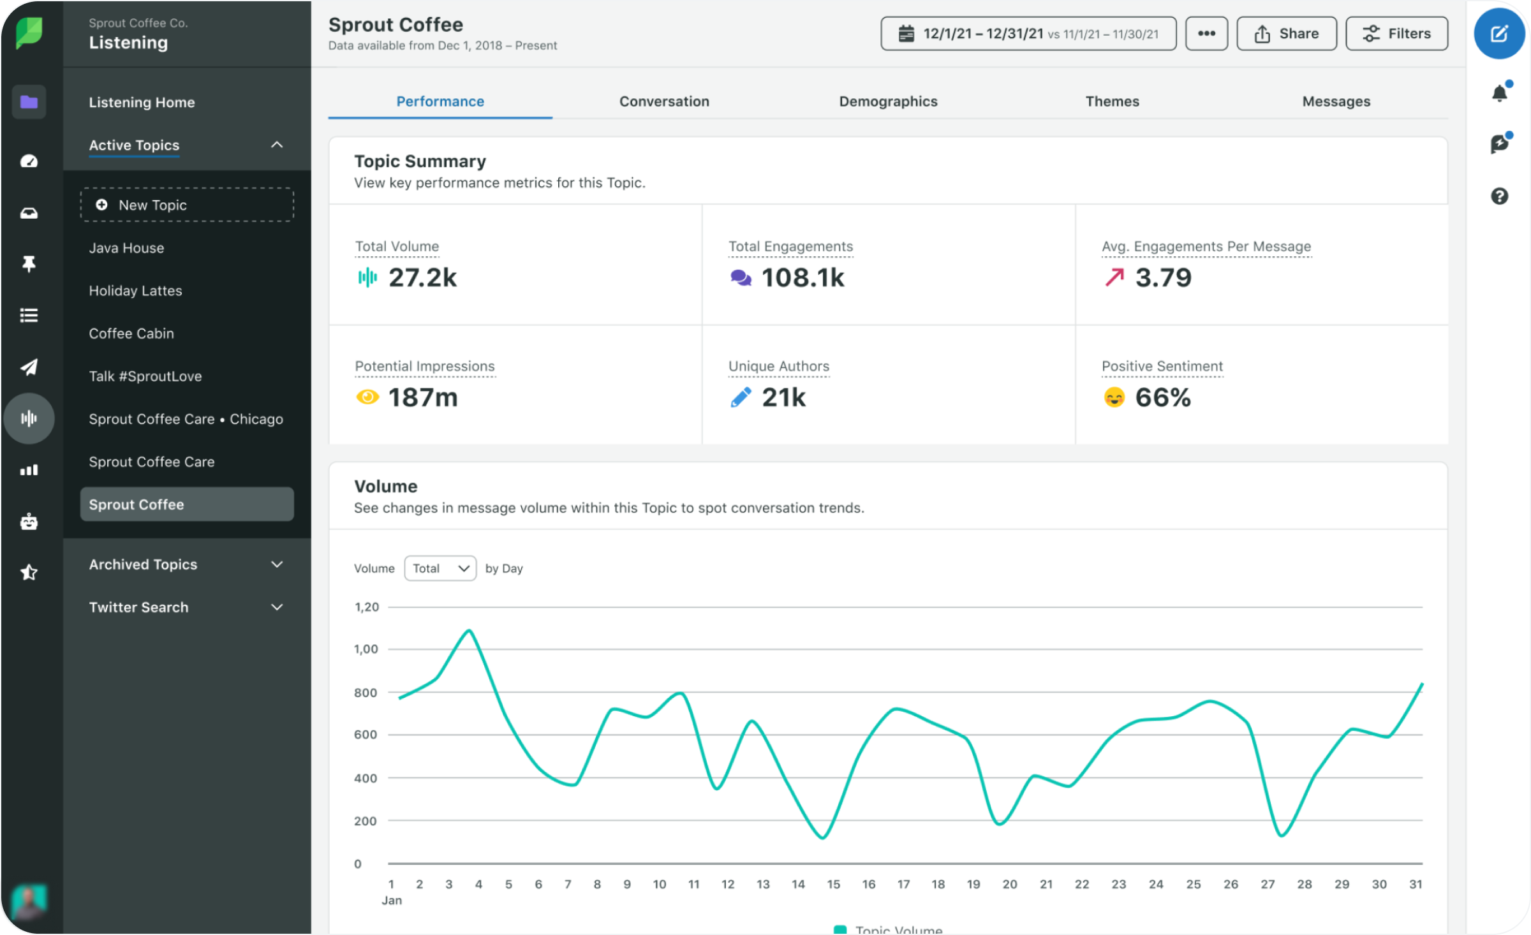Click the teal Total Volume waveform icon
Image resolution: width=1531 pixels, height=935 pixels.
(x=367, y=277)
